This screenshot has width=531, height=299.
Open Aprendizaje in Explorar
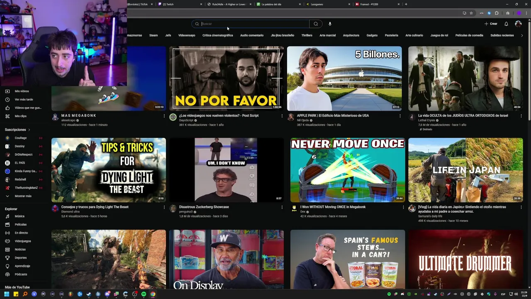pyautogui.click(x=22, y=266)
